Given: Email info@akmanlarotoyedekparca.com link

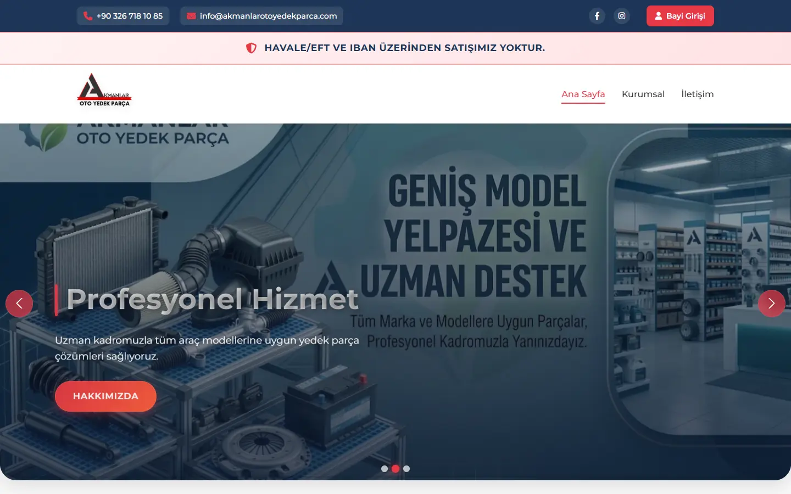Looking at the screenshot, I should coord(261,16).
